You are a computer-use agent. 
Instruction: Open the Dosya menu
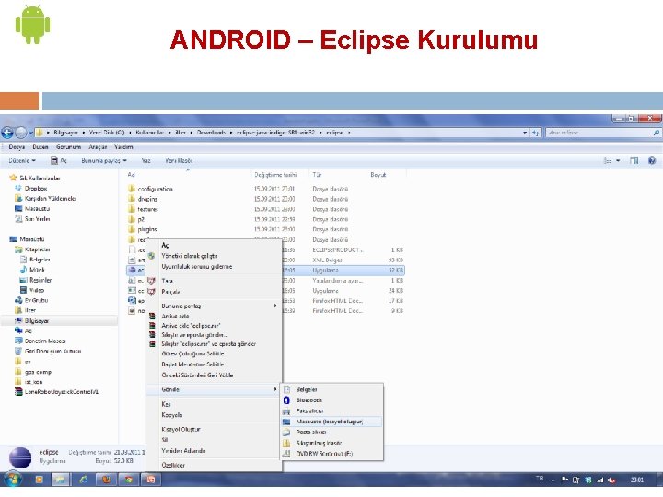[17, 147]
